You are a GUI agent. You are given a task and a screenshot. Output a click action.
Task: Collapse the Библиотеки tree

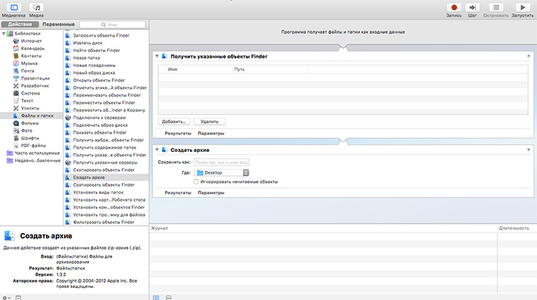pyautogui.click(x=4, y=34)
